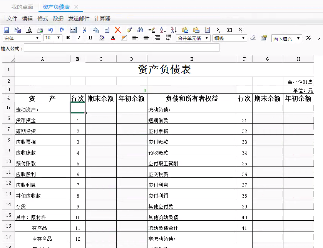Switch to the 我的桌面 tab
This screenshot has width=323, height=248.
point(22,7)
